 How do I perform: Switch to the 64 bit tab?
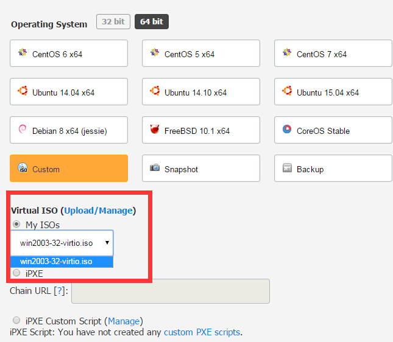coord(151,22)
